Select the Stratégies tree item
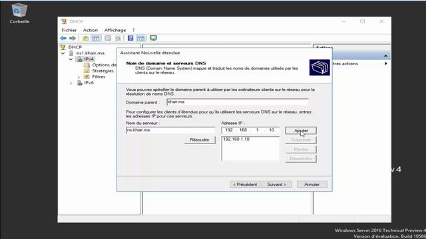 click(x=103, y=71)
